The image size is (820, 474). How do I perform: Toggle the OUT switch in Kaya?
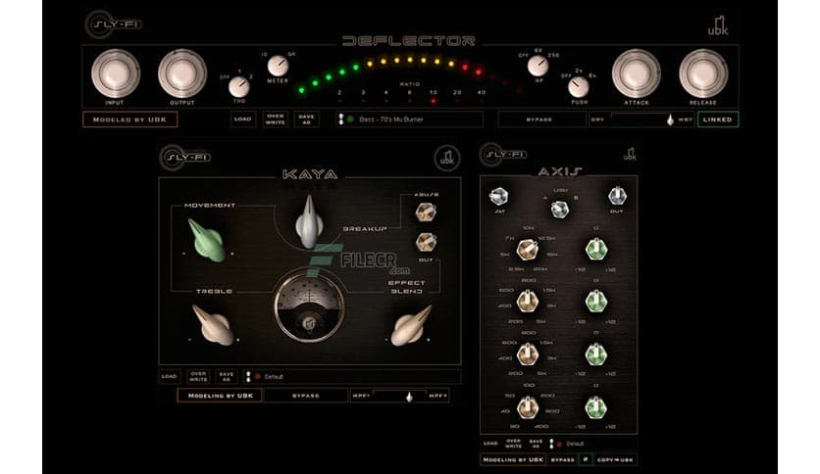[426, 242]
